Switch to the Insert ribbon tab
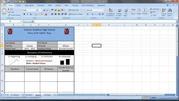Image resolution: width=179 pixels, height=101 pixels. pyautogui.click(x=18, y=5)
